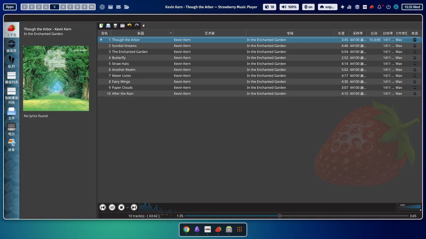426x239 pixels.
Task: Click the 长度 (Length) column header
Action: pos(341,33)
